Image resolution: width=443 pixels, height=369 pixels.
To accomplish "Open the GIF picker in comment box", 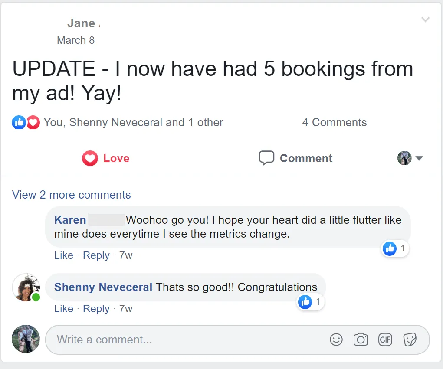I will click(x=385, y=340).
